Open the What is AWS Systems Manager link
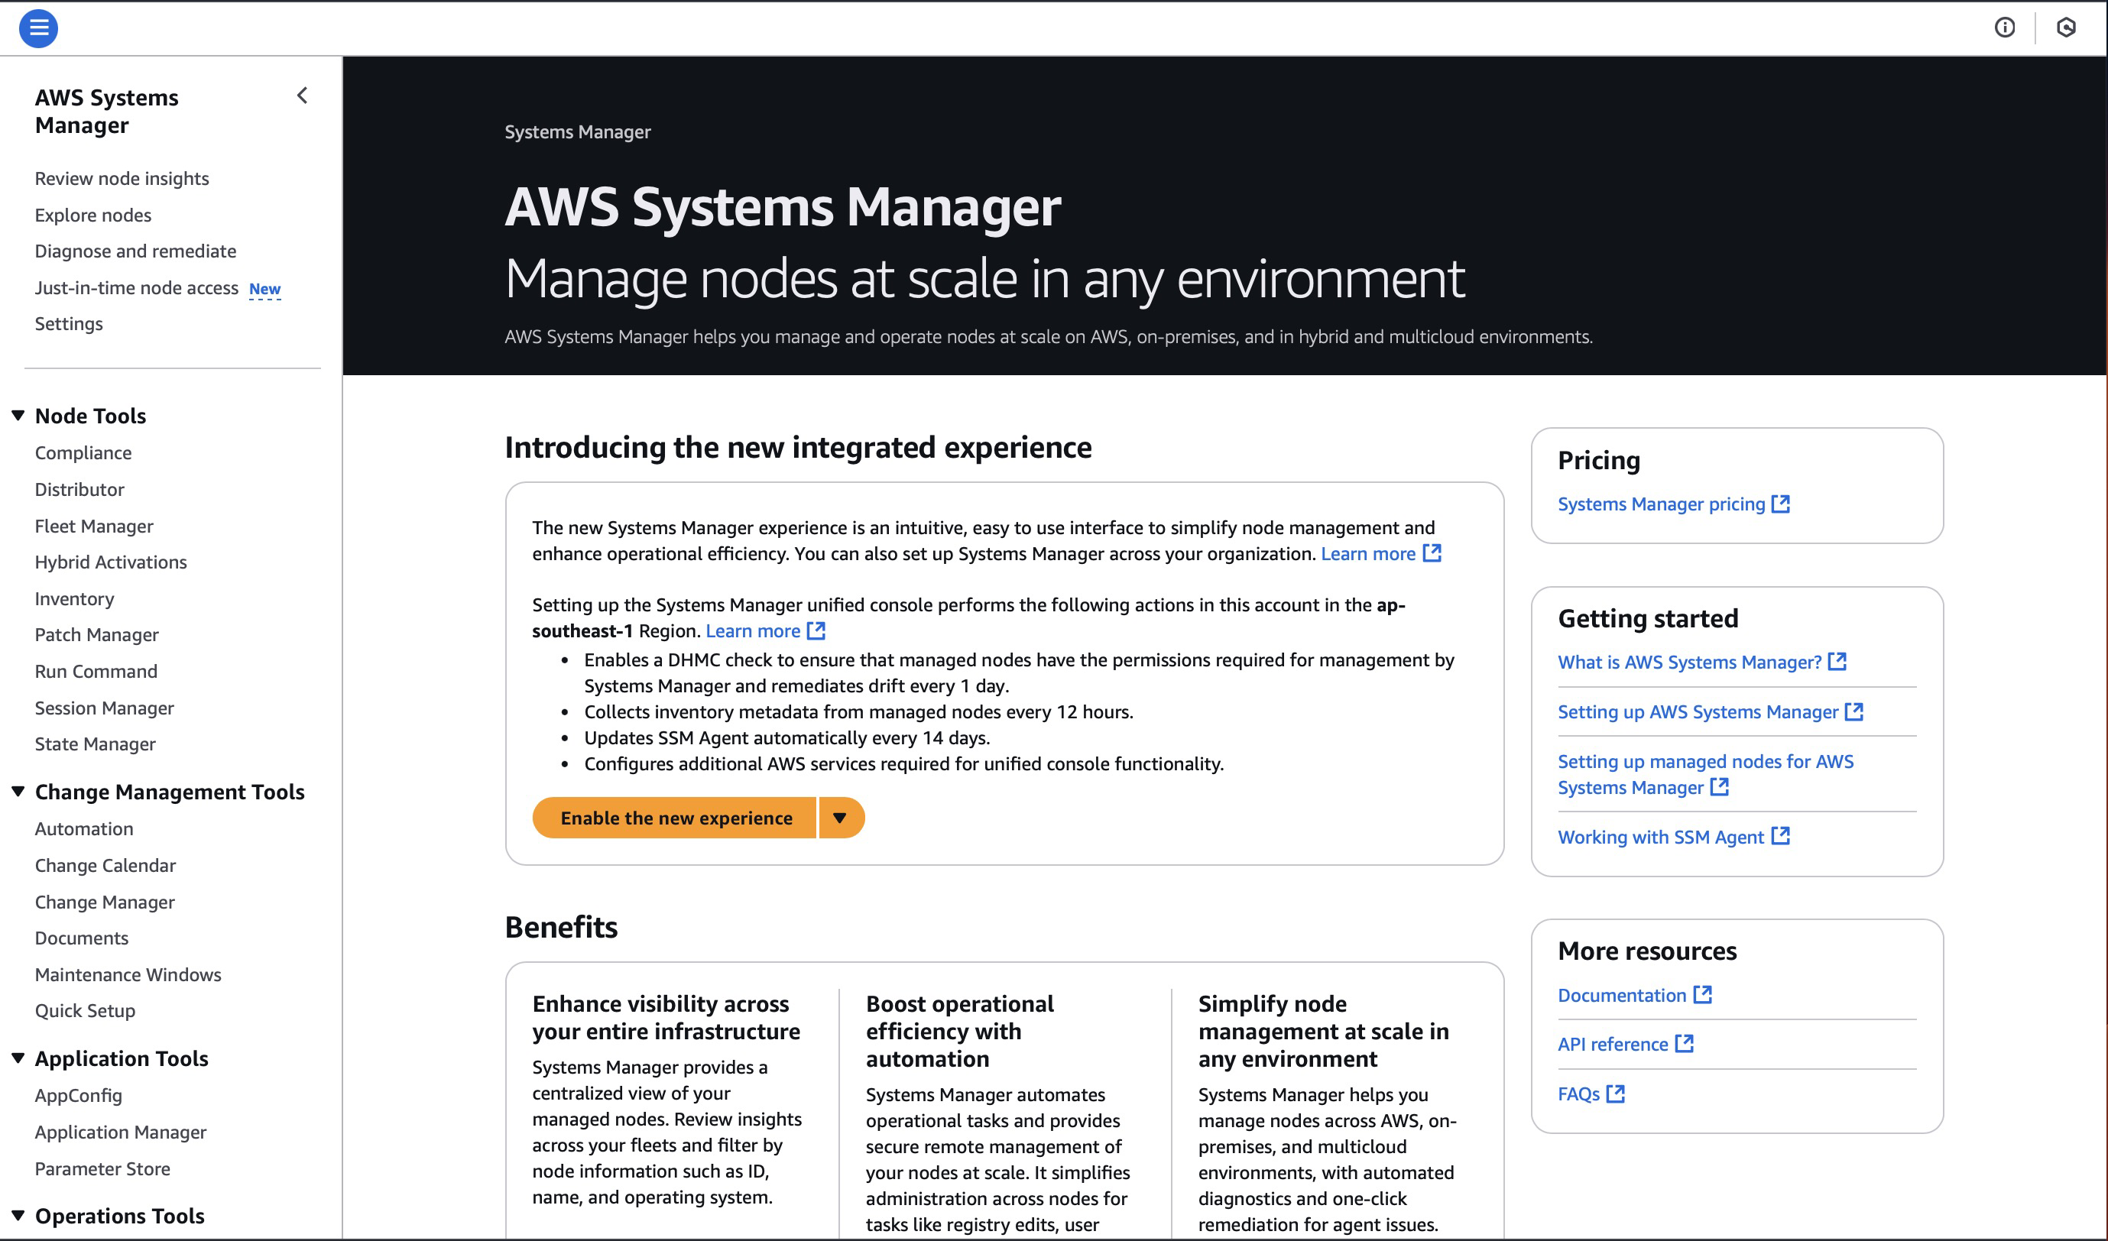Viewport: 2108px width, 1241px height. point(1689,662)
